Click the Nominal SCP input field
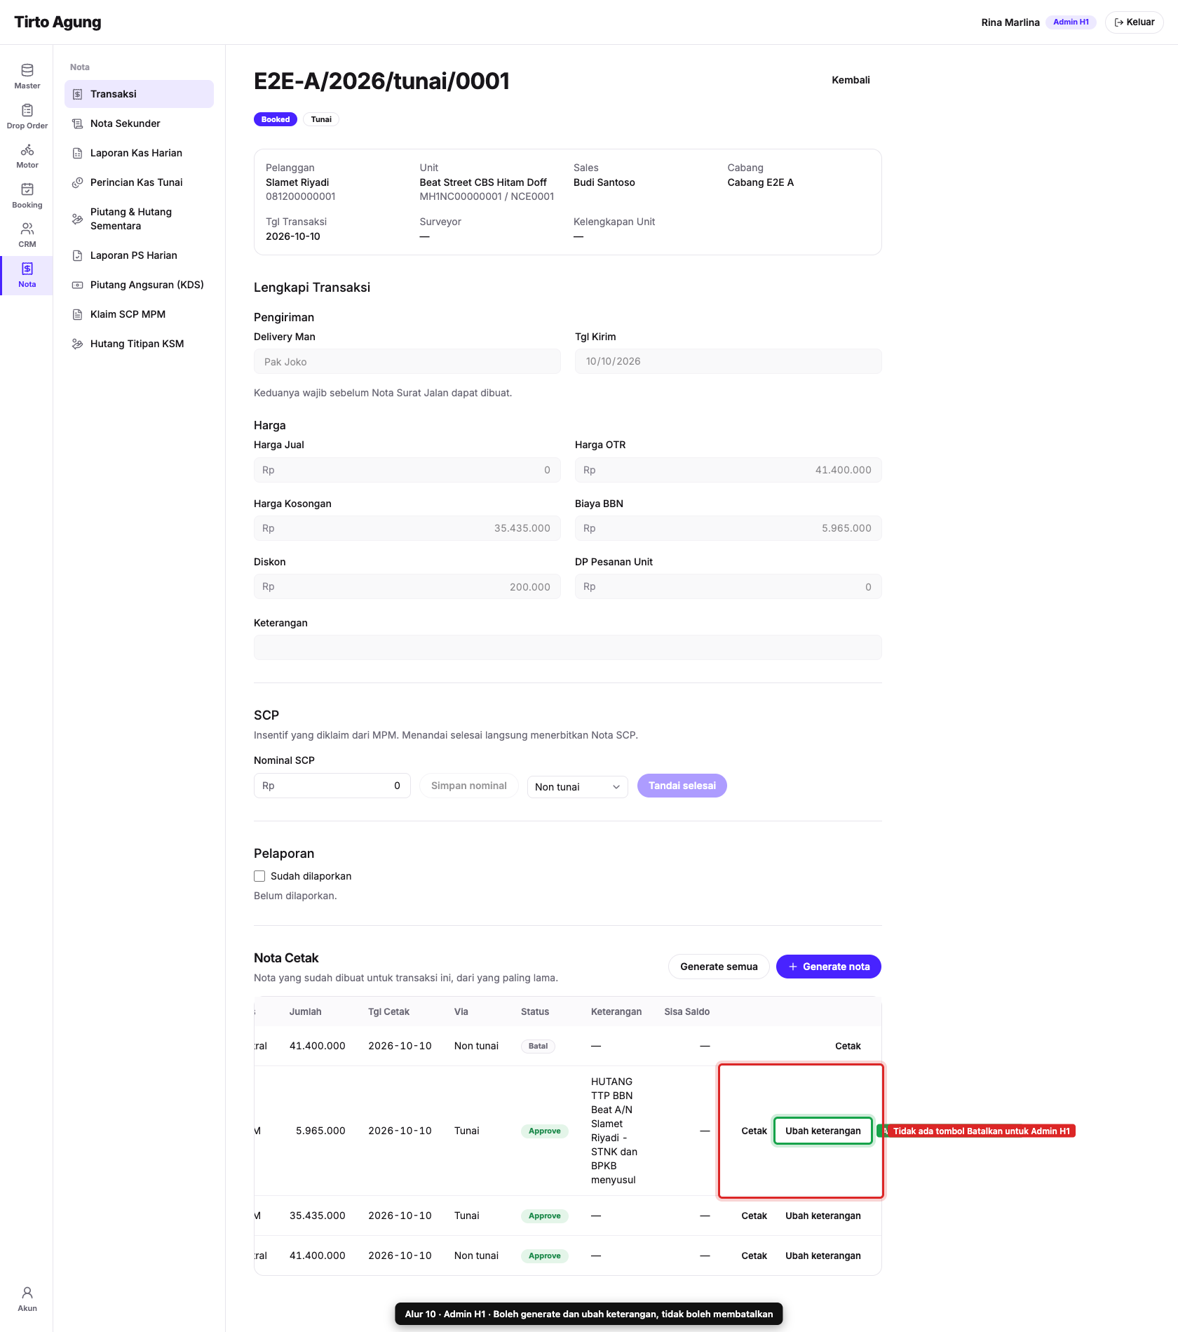Screen dimensions: 1178x1332 click(332, 786)
